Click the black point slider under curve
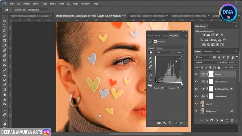Screen dimensions: 242x136 point(156,84)
